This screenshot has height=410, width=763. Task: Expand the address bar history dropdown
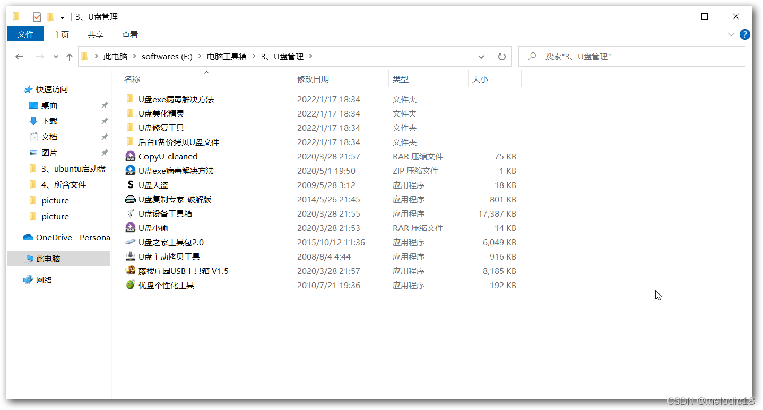pos(481,57)
